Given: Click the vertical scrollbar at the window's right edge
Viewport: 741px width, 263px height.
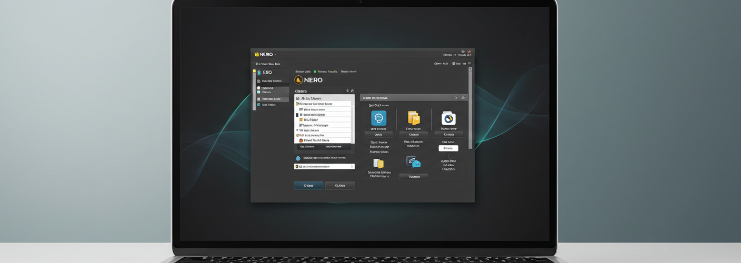Looking at the screenshot, I should [470, 108].
